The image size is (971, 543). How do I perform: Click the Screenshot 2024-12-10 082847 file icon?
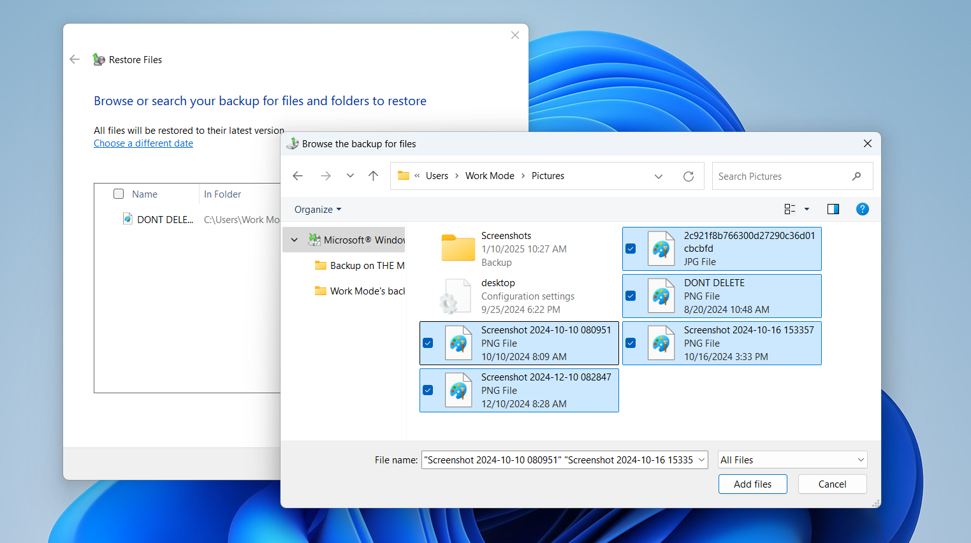(458, 390)
